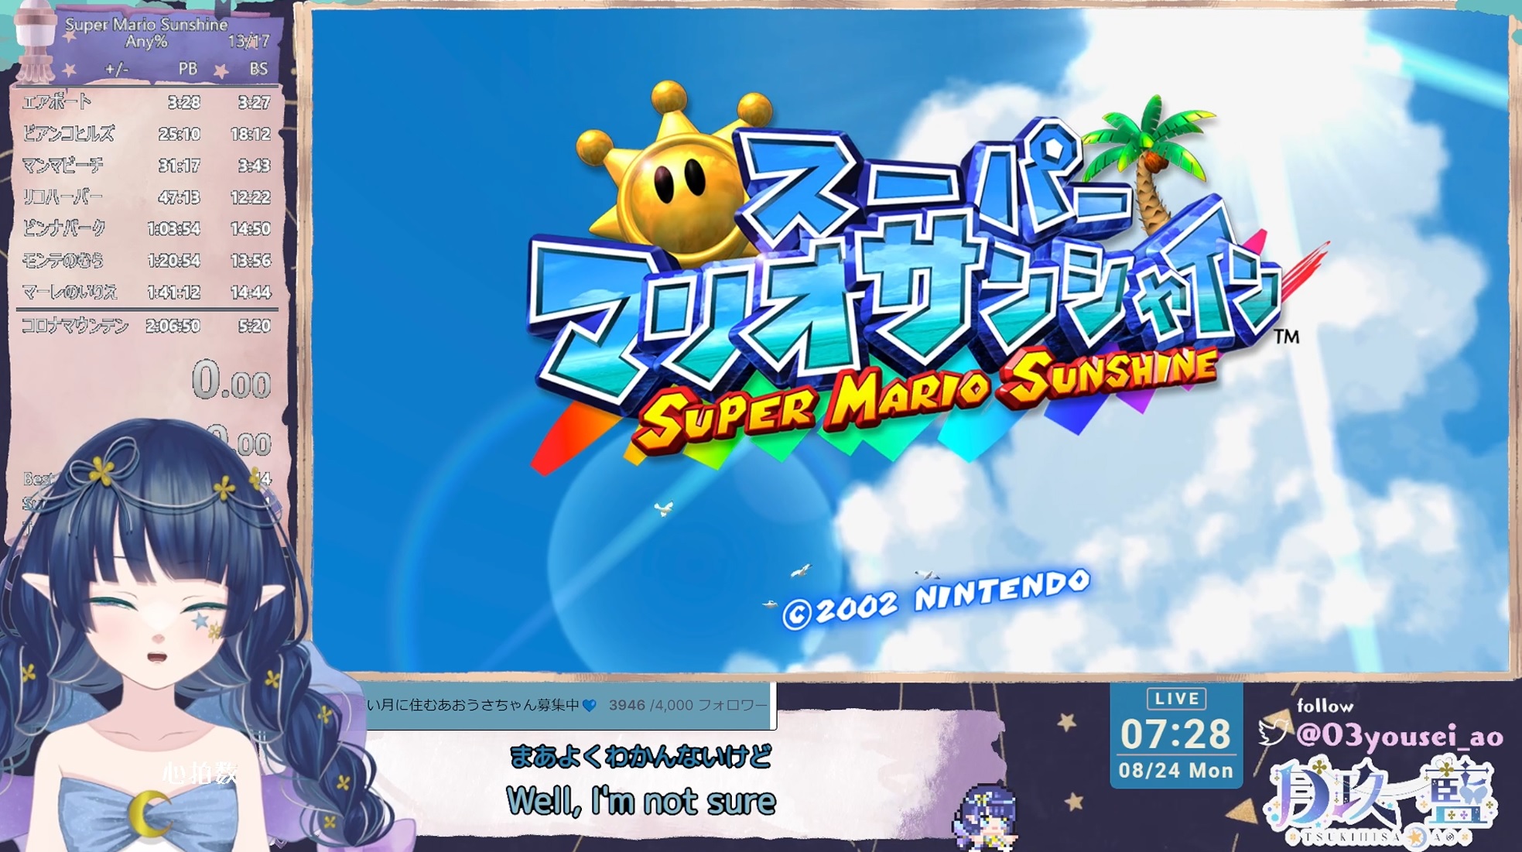
Task: Click the palm tree on the game logo
Action: pos(1151,165)
